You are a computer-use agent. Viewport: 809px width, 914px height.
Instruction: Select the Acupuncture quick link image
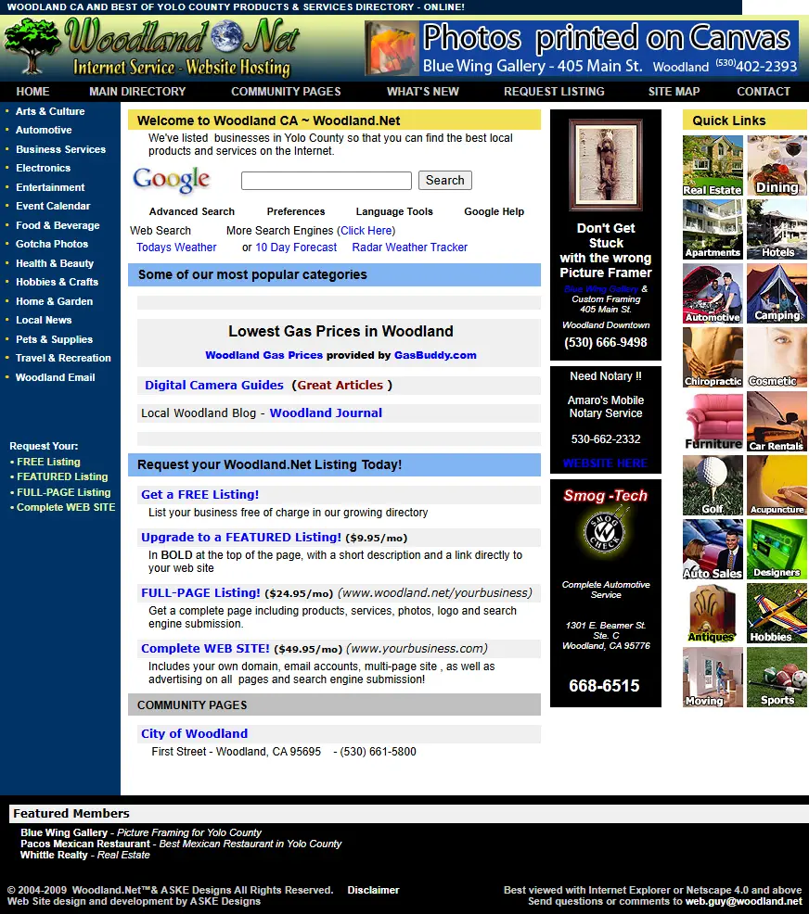777,486
